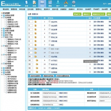Tick the checkbox in the ID 12 row
Viewport: 111px width, 111px height.
click(x=50, y=72)
